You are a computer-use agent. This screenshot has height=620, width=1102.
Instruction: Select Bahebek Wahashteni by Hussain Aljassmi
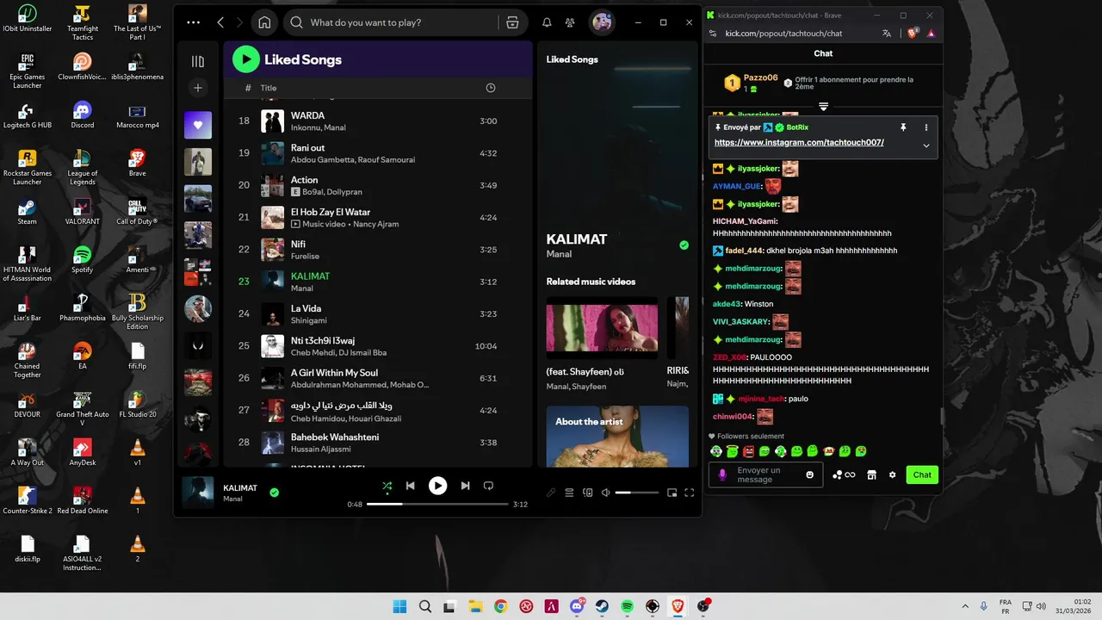pos(378,443)
